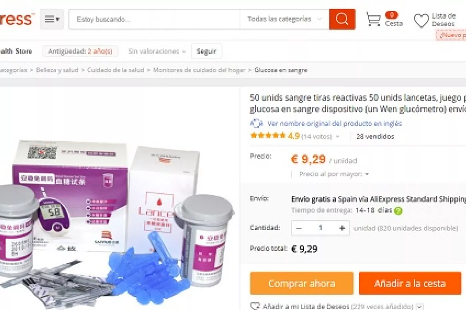This screenshot has height=310, width=466.
Task: Click the five-star rating icons
Action: coord(268,136)
